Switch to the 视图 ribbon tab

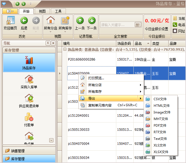42,11
